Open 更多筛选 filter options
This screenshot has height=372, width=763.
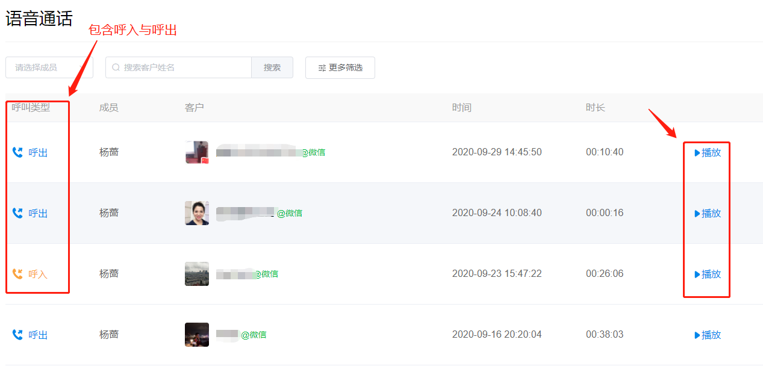[x=340, y=67]
